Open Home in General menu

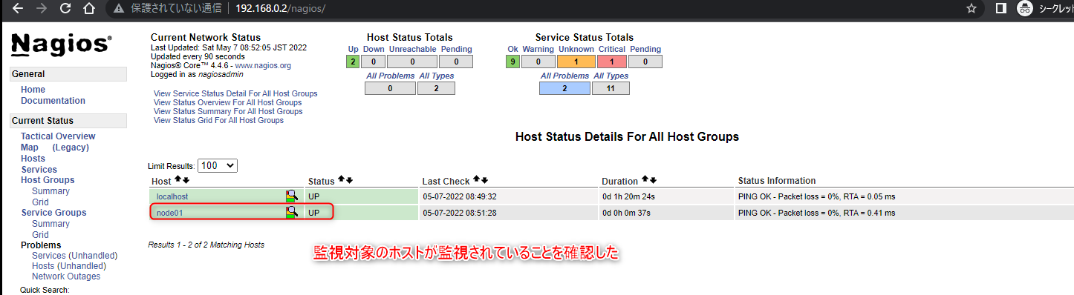(33, 90)
